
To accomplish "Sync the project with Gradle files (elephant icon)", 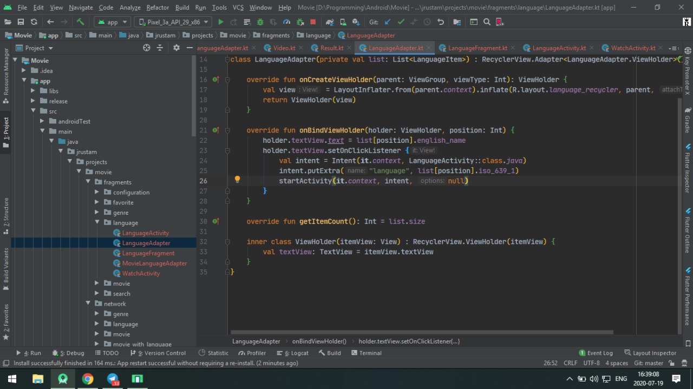I will 330,22.
